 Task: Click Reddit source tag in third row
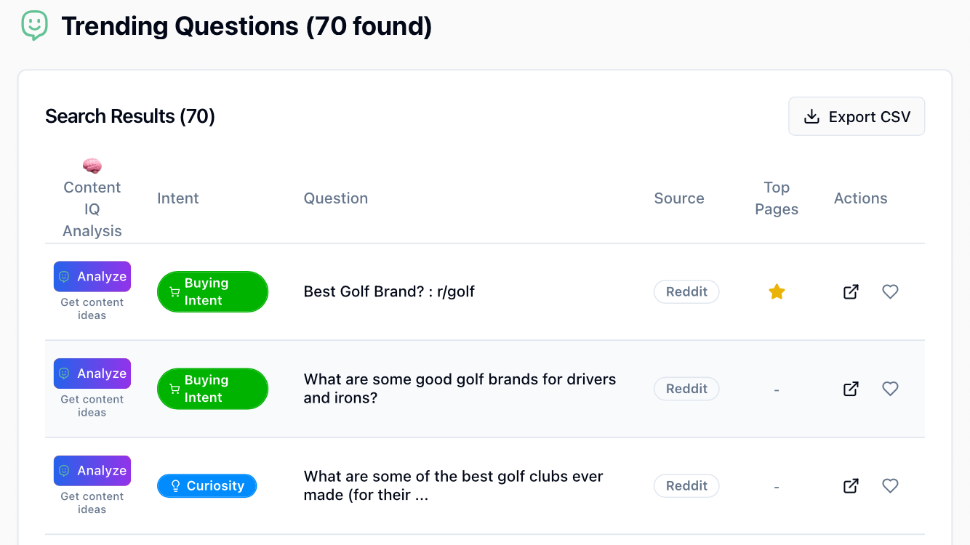click(686, 486)
